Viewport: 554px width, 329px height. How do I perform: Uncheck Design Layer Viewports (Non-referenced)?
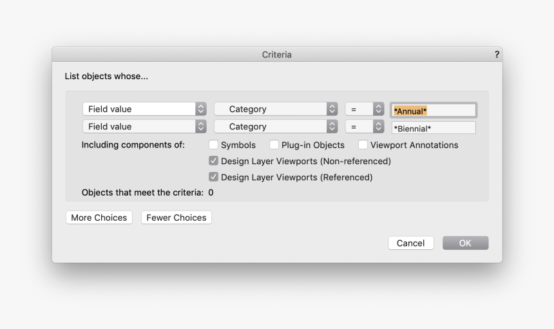point(214,161)
